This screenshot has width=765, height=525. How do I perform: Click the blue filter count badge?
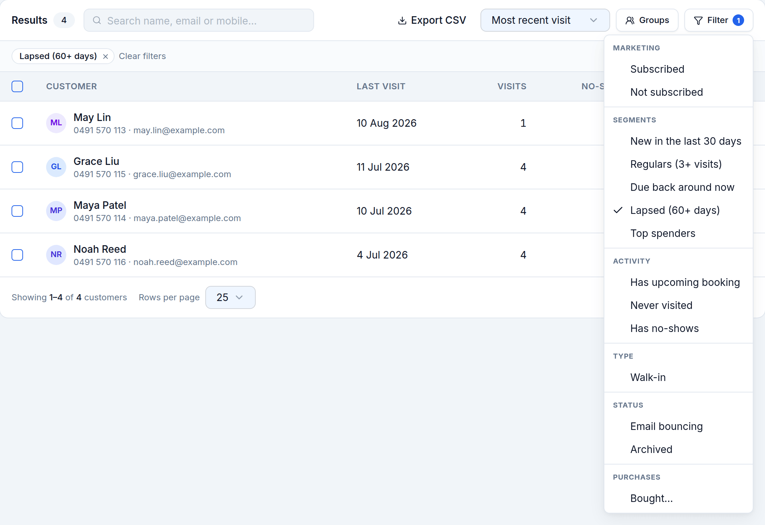738,20
